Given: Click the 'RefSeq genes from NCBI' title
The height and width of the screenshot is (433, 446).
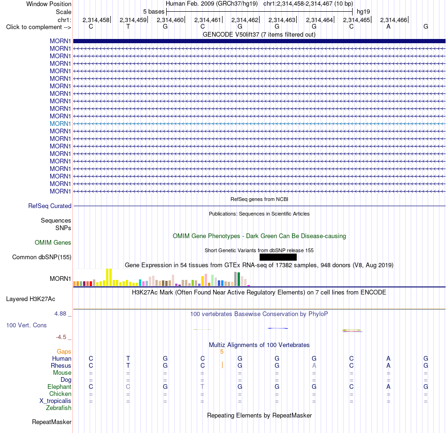Looking at the screenshot, I should (x=259, y=199).
